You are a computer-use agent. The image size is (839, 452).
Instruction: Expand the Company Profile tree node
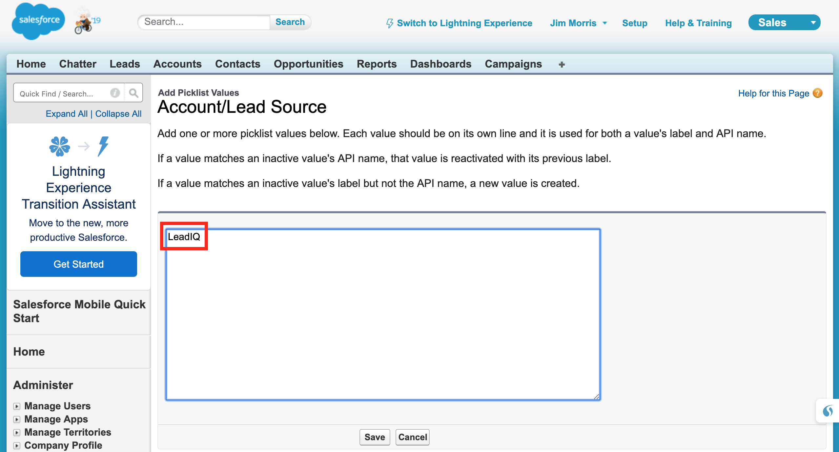[17, 445]
